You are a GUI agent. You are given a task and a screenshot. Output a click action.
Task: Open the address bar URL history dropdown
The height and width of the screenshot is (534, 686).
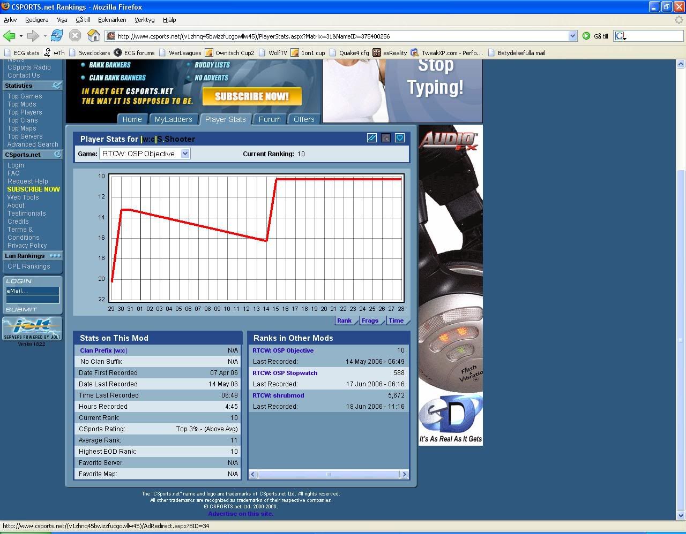click(x=572, y=36)
